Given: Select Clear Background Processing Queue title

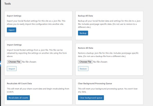Looking at the screenshot, I should [95, 84].
